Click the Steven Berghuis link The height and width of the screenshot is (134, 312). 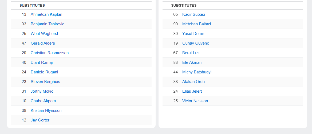tap(45, 82)
